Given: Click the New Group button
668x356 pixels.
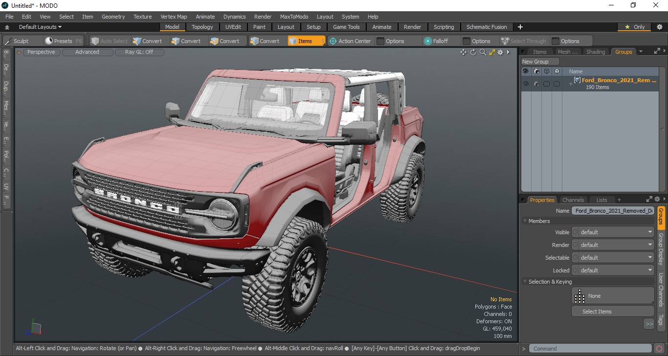Looking at the screenshot, I should (540, 62).
